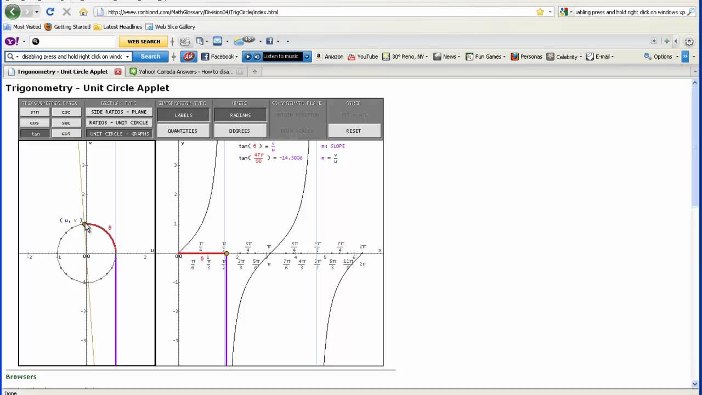
Task: Select the cos trigonometric ratio
Action: pos(35,123)
